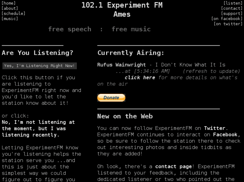Click the "102.1 Experiment FM Ames" title
The height and width of the screenshot is (182, 244).
(x=122, y=10)
